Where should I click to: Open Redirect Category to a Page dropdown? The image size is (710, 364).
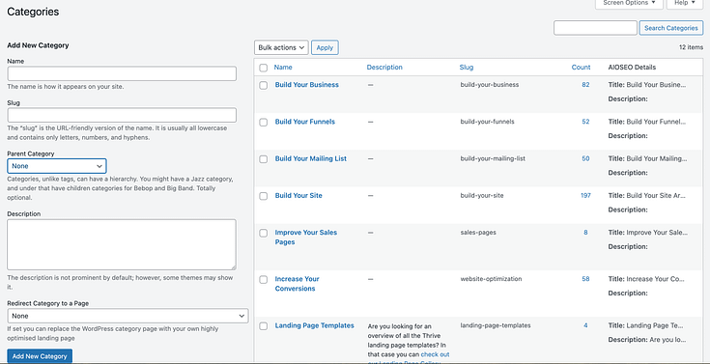click(128, 316)
